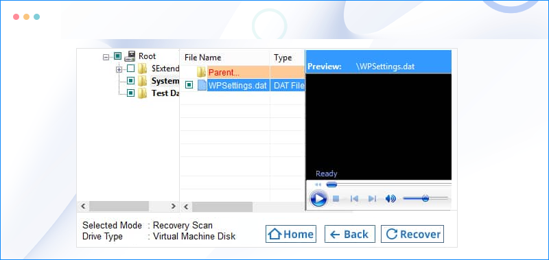Select the WPSettings.dat file name

coord(237,85)
